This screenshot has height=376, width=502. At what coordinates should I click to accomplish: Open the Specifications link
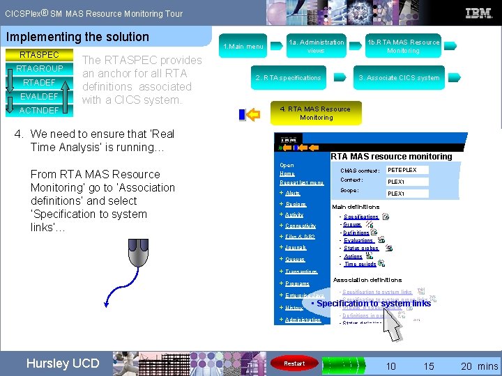(361, 217)
